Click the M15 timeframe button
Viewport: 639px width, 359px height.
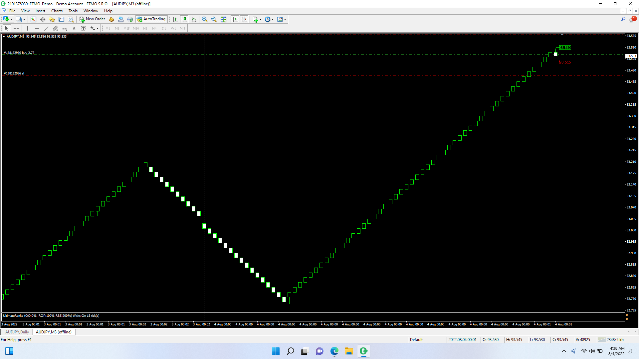pos(126,28)
